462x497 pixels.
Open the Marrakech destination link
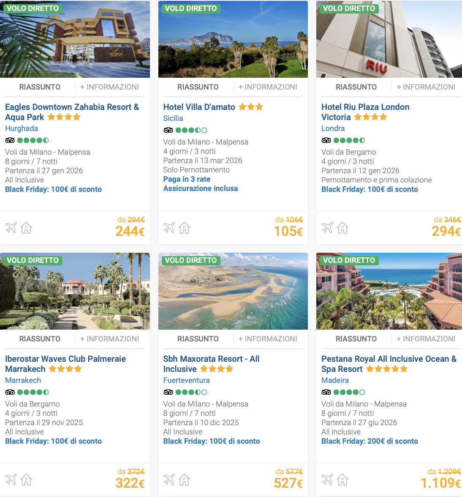pos(23,380)
